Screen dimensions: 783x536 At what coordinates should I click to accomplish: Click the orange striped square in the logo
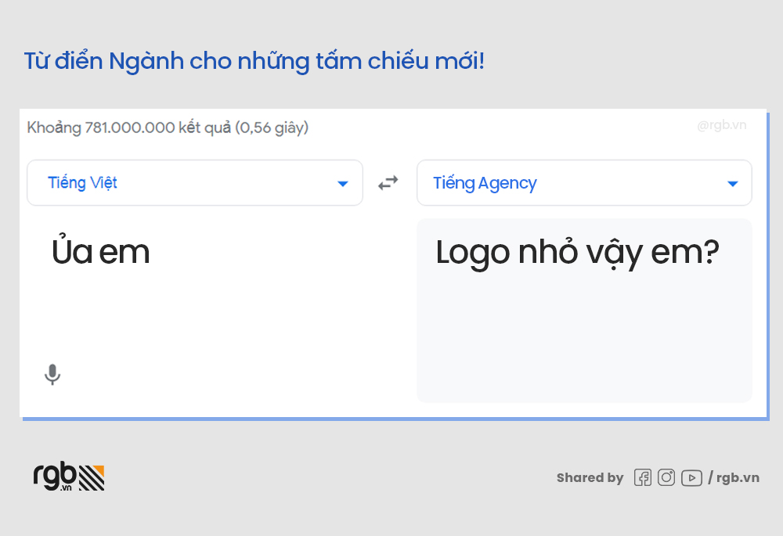92,477
